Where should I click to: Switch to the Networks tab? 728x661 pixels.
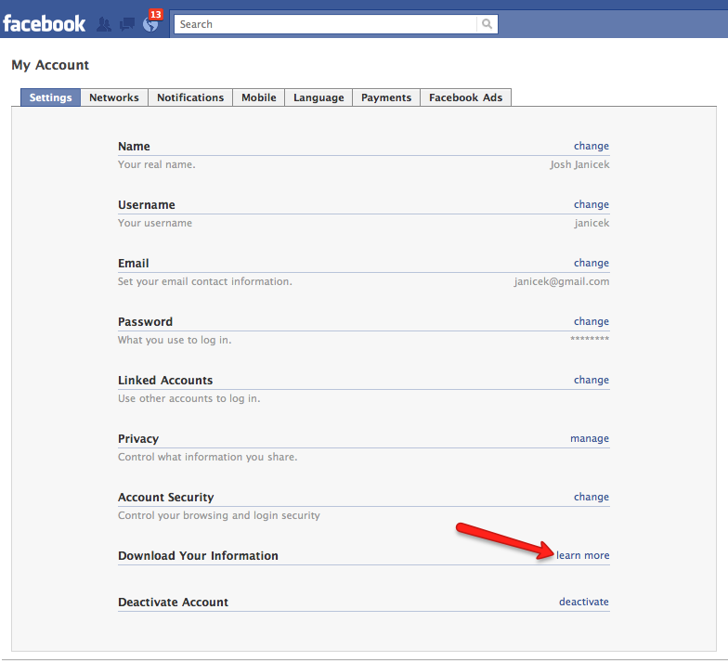click(x=114, y=97)
